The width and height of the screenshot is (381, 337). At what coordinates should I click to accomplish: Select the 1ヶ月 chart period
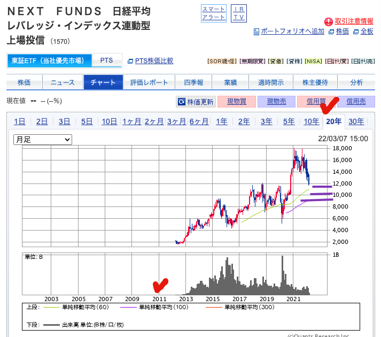(131, 121)
